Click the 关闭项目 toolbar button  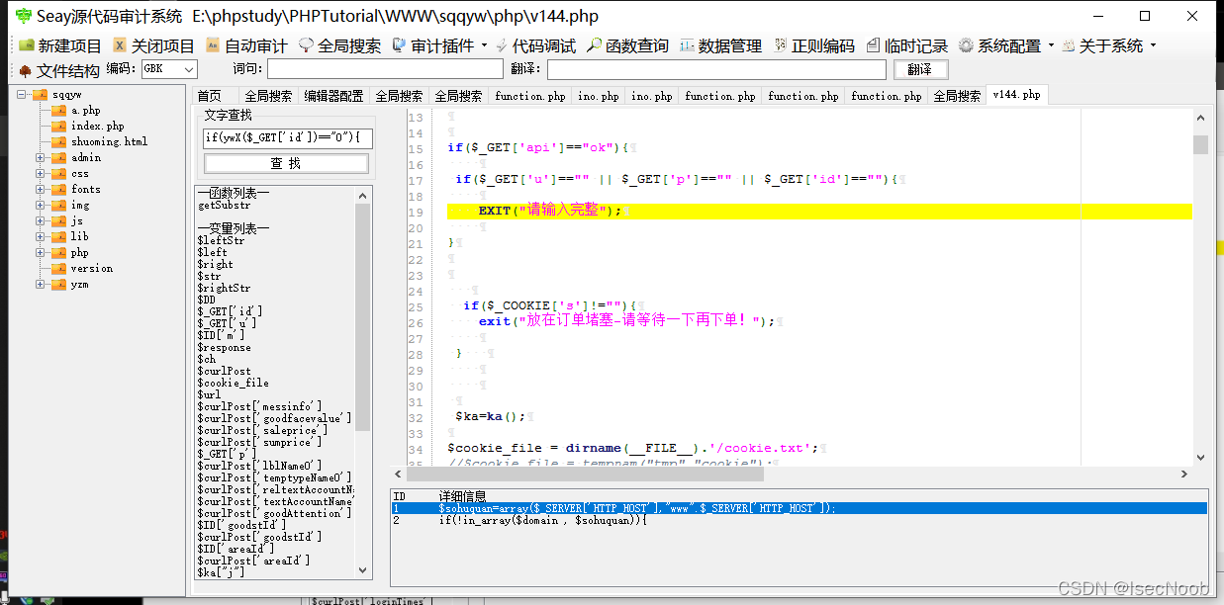tap(153, 46)
